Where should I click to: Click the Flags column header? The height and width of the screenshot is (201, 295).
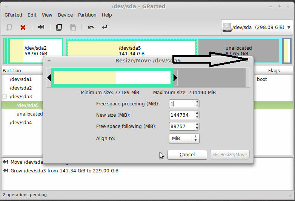[x=274, y=70]
